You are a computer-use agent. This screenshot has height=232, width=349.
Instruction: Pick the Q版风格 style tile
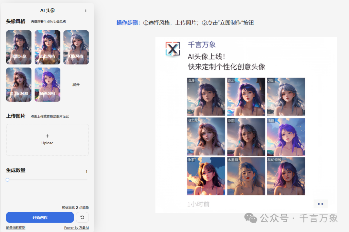coord(76,47)
